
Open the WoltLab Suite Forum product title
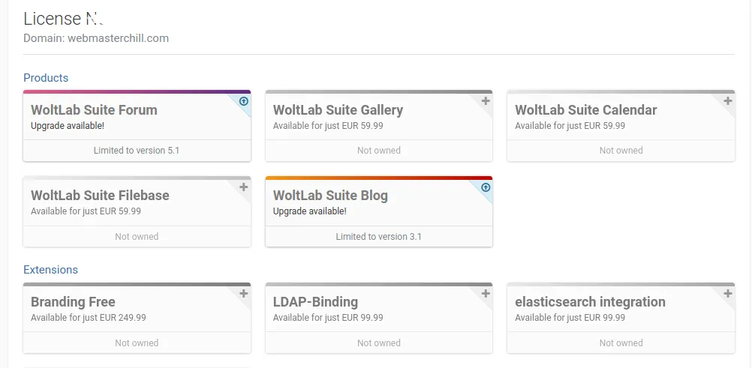(94, 110)
